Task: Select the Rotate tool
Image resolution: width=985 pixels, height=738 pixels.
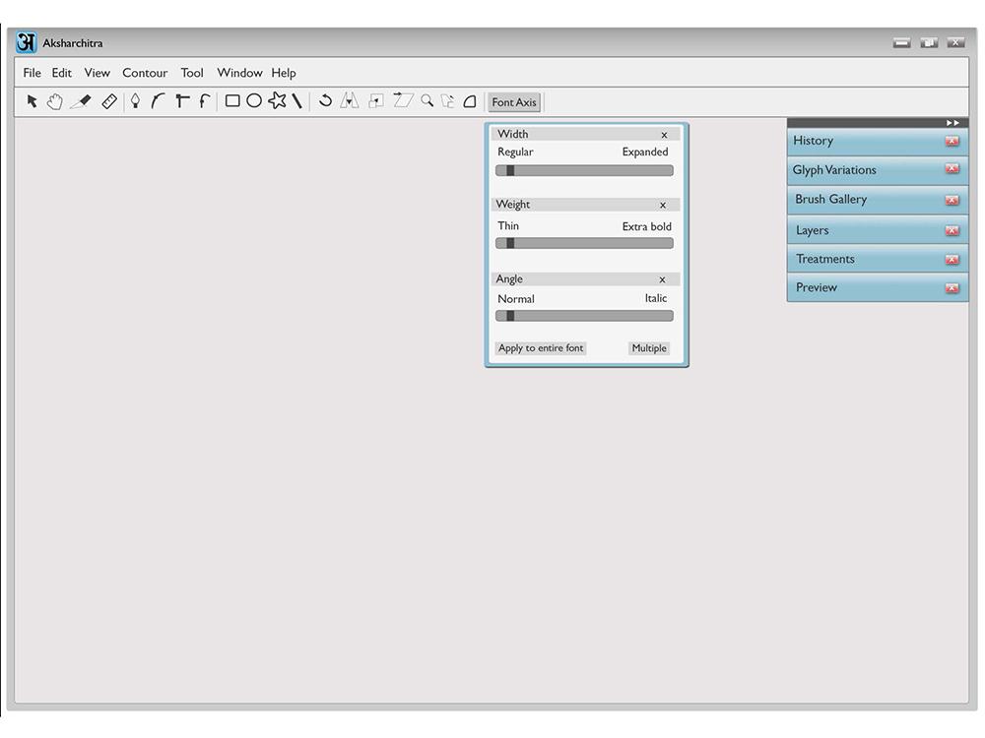Action: [325, 100]
